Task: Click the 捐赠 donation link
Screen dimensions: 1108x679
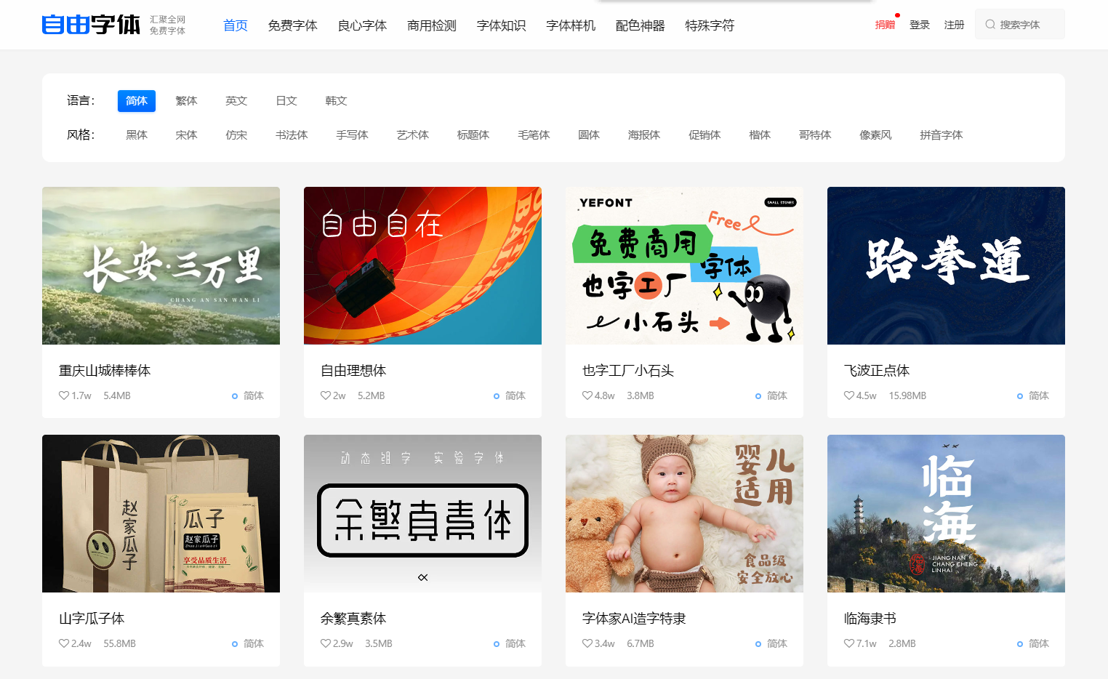Action: [884, 24]
